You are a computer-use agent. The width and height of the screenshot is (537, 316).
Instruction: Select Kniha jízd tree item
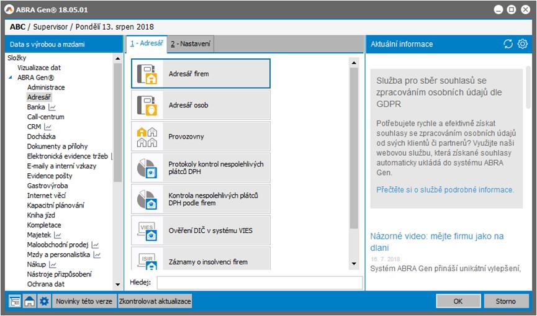pos(41,215)
